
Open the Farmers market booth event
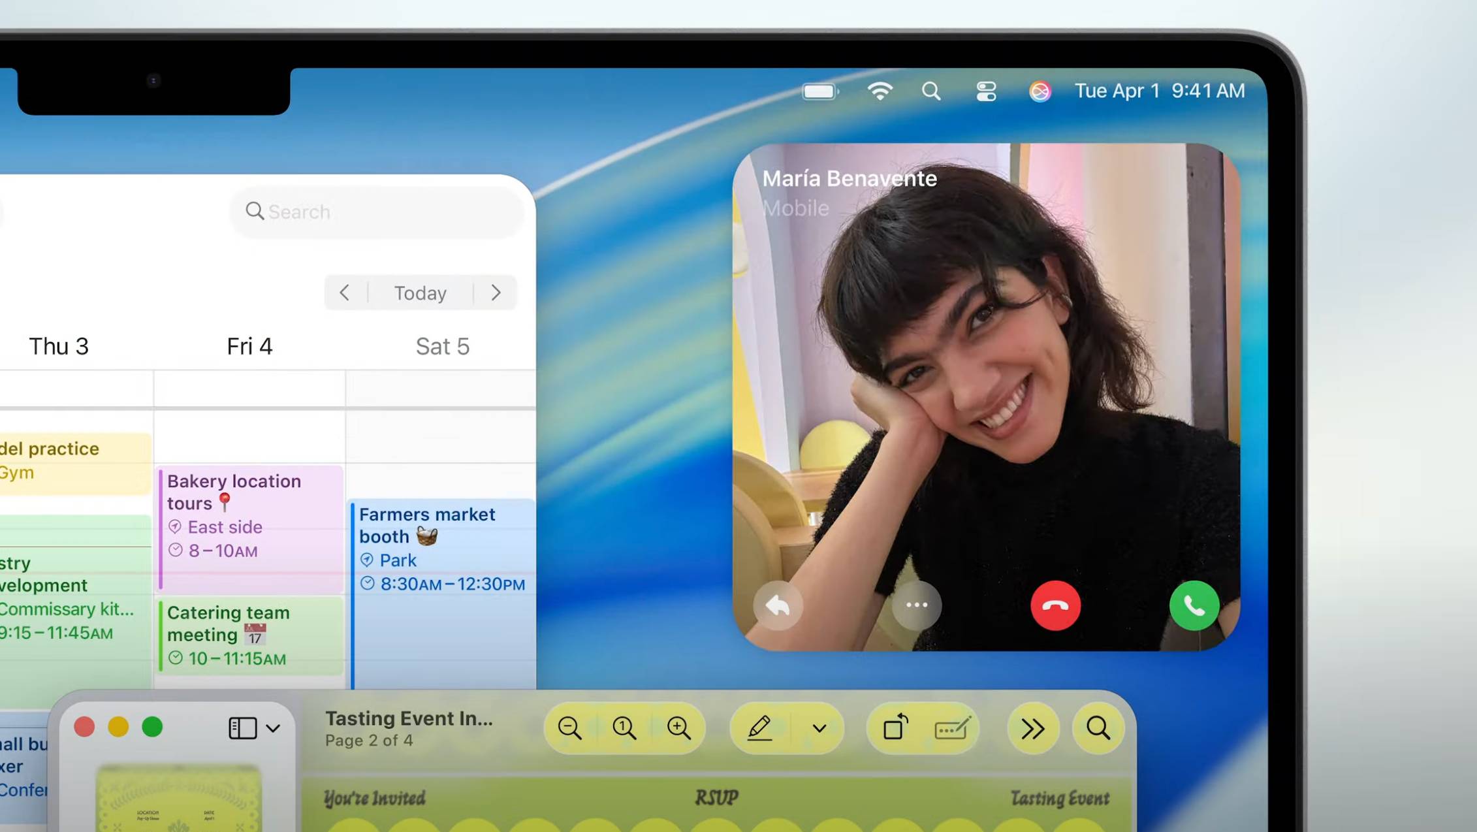443,593
